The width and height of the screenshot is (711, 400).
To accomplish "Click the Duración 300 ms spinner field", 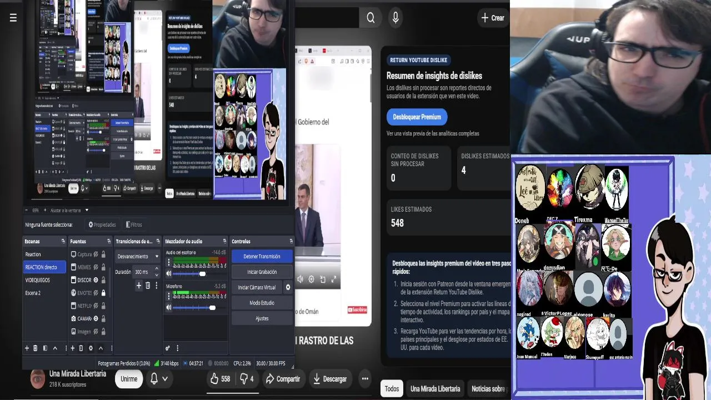I will [x=147, y=272].
